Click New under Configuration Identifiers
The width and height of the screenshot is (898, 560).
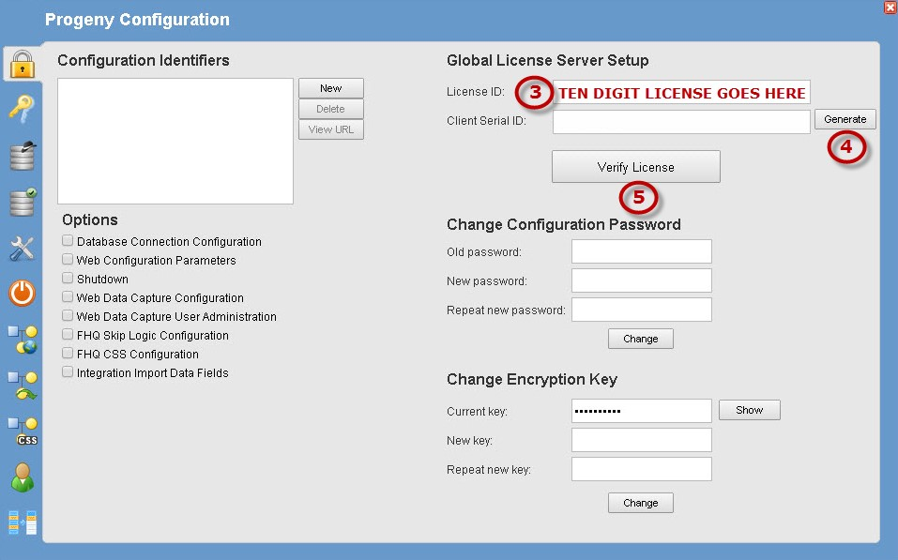pos(330,88)
